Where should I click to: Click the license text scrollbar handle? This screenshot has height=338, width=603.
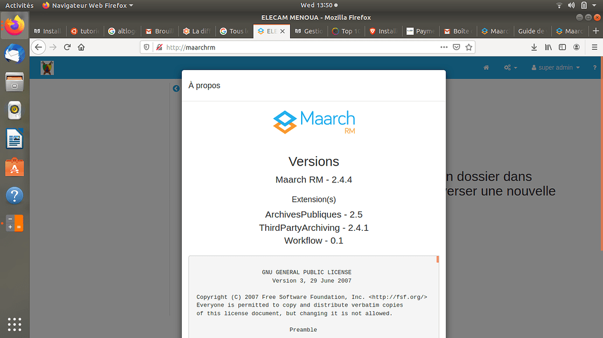438,259
